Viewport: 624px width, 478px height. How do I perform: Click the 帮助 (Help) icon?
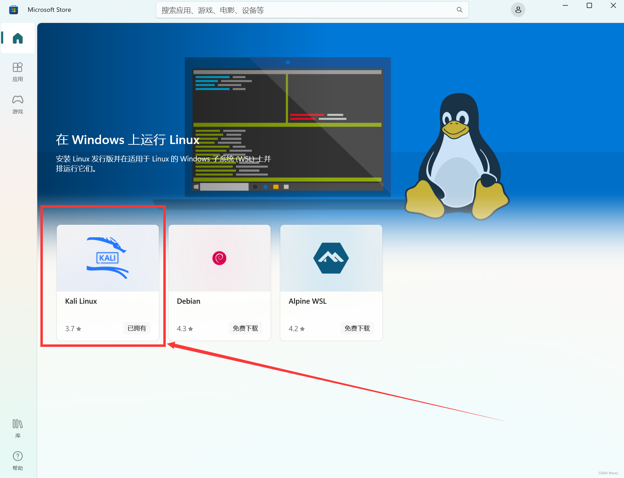tap(17, 461)
